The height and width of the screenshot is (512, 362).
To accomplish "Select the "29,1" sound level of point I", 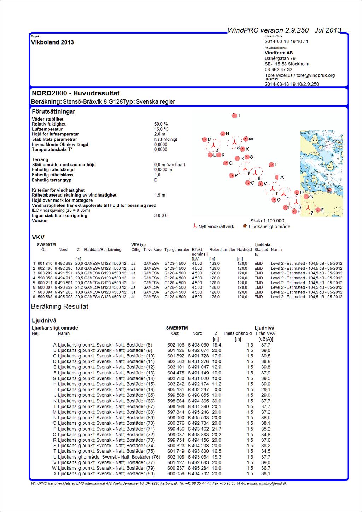I will [x=266, y=390].
